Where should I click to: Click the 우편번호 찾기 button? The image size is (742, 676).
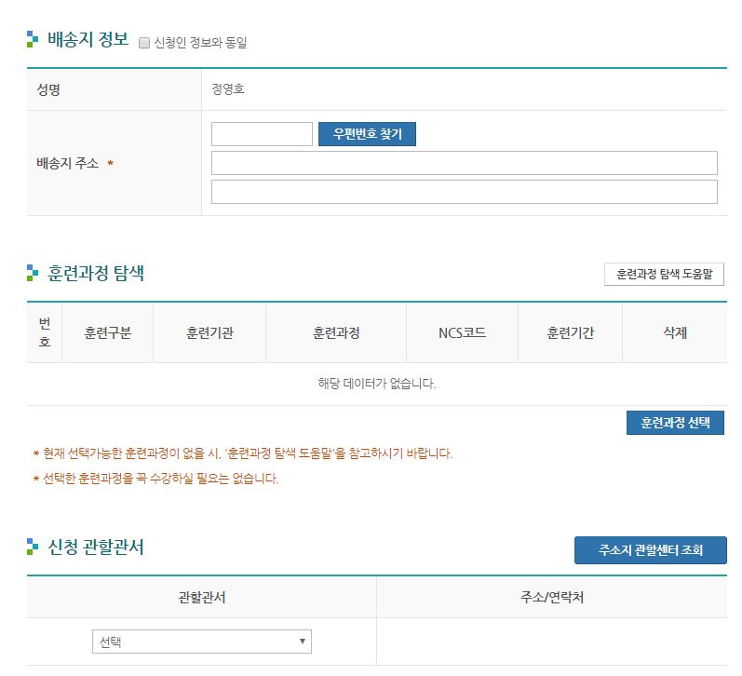(x=367, y=134)
